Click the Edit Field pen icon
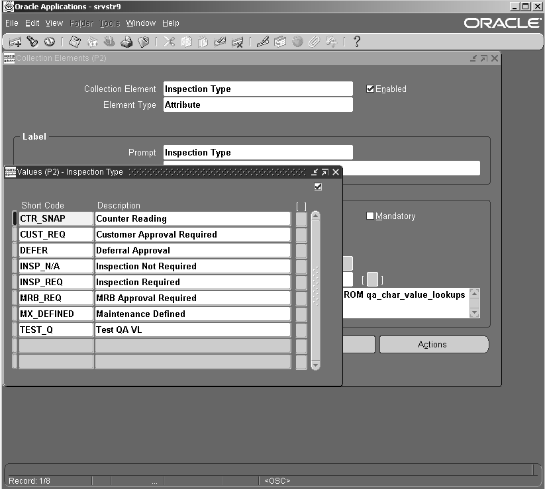Viewport: 545px width, 489px height. point(263,42)
